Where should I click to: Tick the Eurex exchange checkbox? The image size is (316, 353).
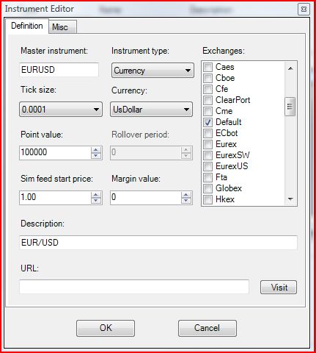(207, 144)
